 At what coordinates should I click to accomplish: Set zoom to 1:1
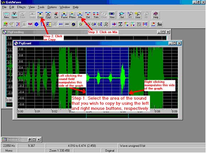[x=130, y=15]
